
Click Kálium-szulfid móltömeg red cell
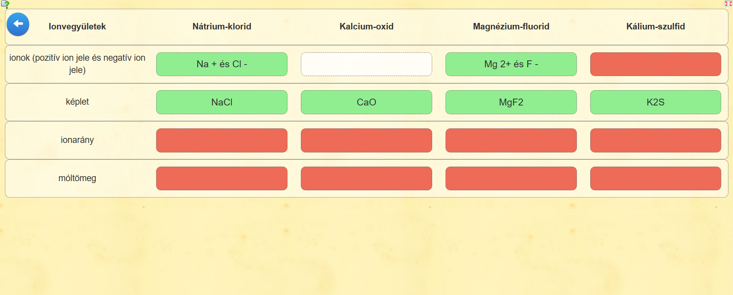pyautogui.click(x=656, y=178)
